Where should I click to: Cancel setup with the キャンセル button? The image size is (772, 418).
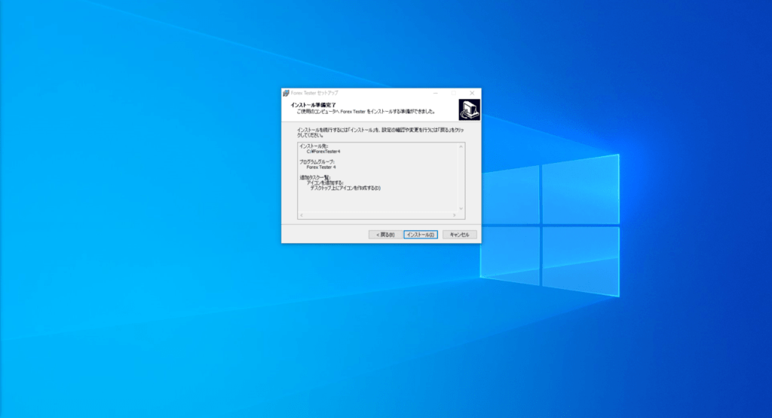459,235
